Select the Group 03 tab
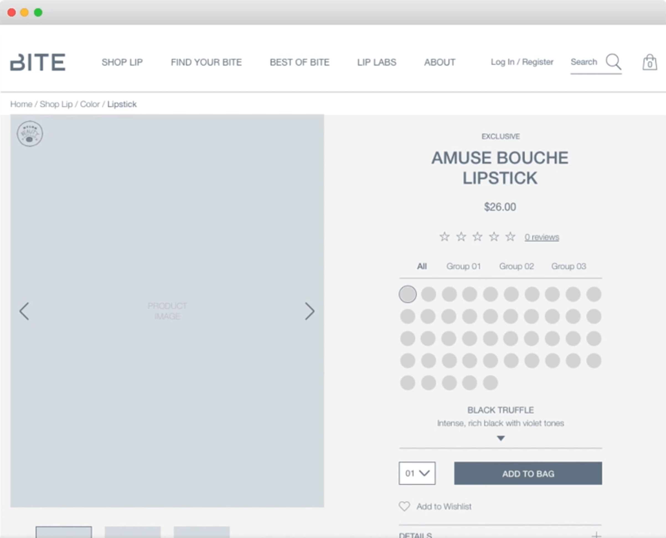 click(569, 266)
